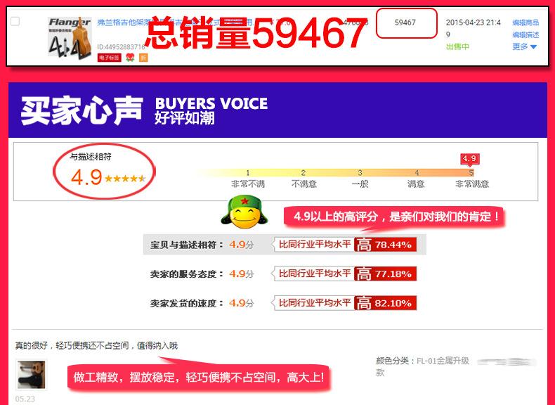
Task: Click the red flower icon under product ID
Action: click(x=130, y=58)
